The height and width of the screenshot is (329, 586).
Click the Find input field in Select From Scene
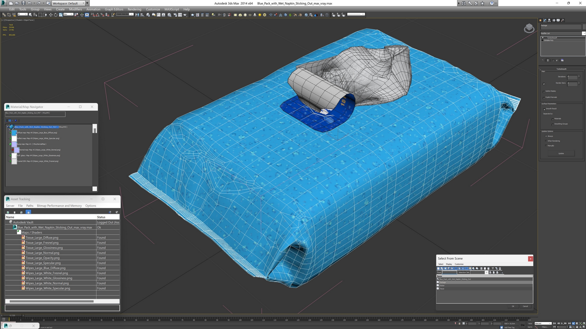(450, 272)
